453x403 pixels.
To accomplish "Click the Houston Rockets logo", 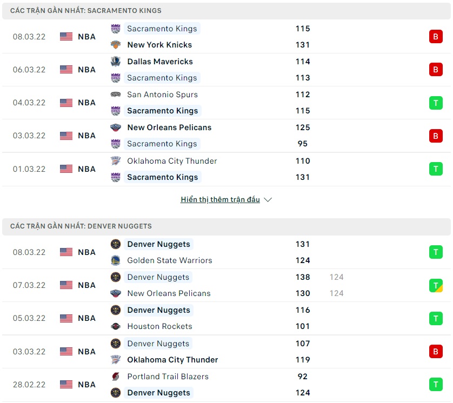I will (x=116, y=326).
